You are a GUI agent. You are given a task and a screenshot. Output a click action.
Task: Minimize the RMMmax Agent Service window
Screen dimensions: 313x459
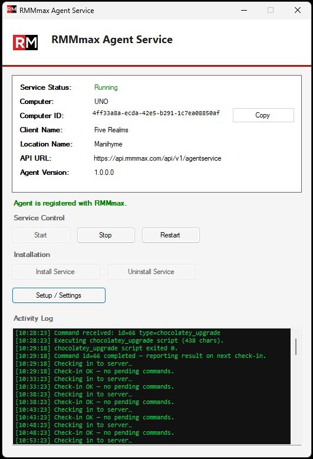pos(244,10)
